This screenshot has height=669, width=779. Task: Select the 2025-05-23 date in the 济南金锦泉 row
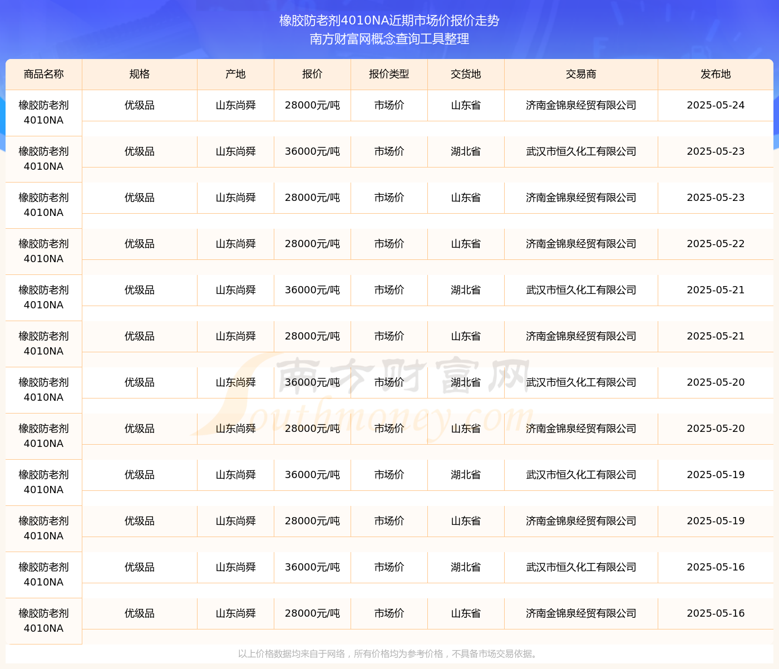[716, 198]
